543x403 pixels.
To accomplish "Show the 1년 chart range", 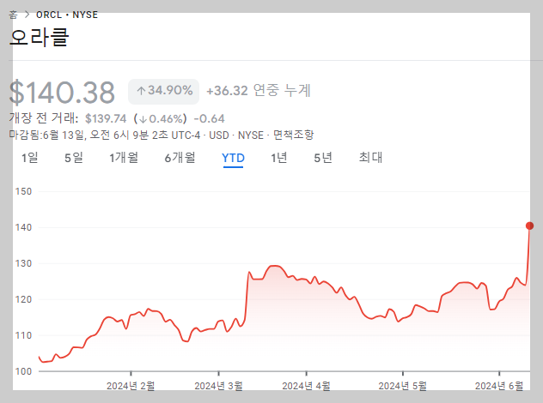I will click(x=278, y=158).
